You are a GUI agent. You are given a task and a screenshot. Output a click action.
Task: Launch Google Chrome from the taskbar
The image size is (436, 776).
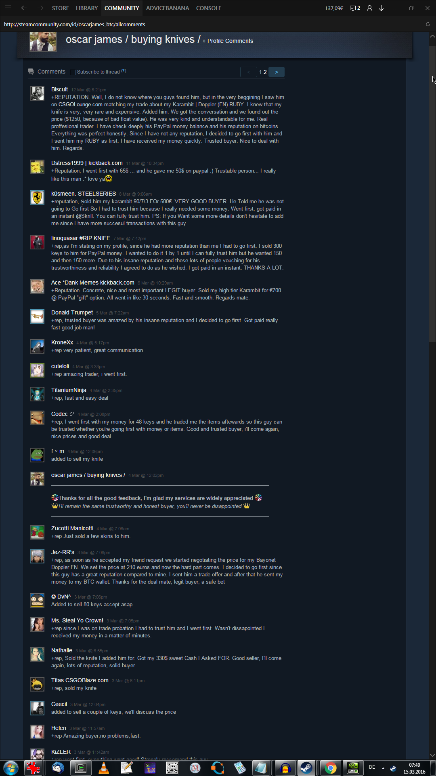click(331, 767)
